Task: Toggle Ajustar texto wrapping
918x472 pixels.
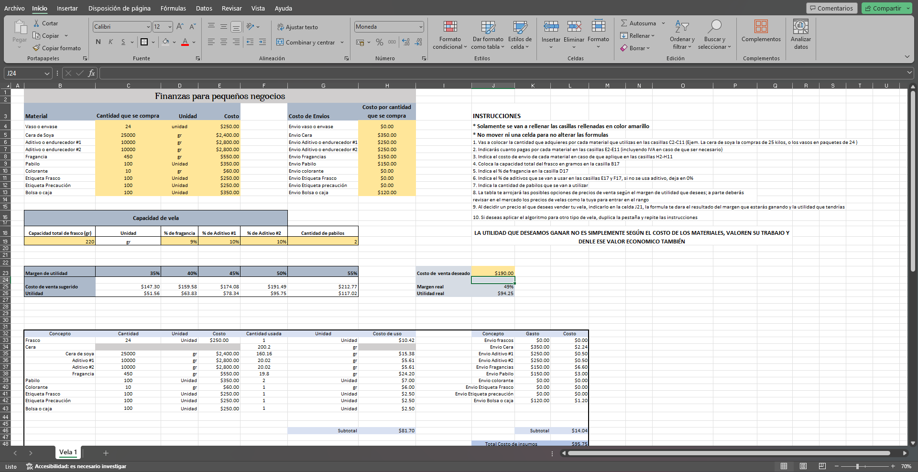Action: click(297, 27)
